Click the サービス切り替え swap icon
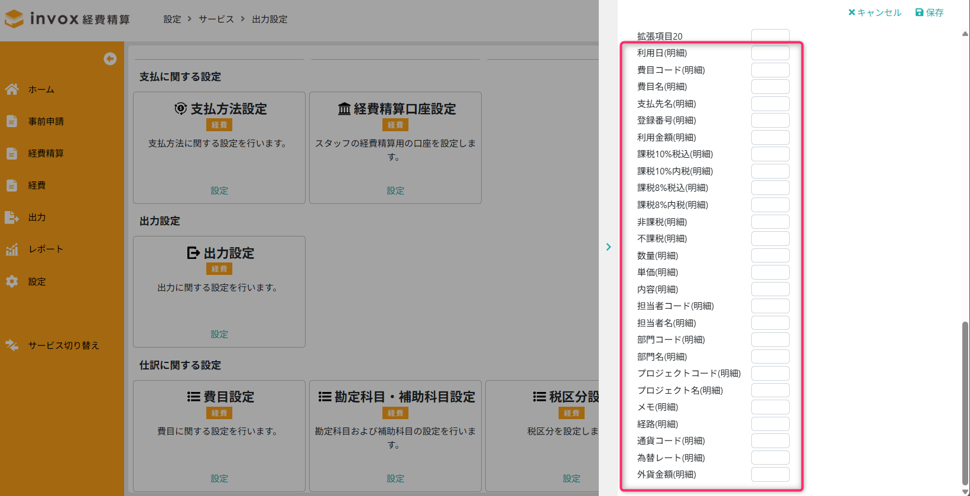 pos(12,345)
